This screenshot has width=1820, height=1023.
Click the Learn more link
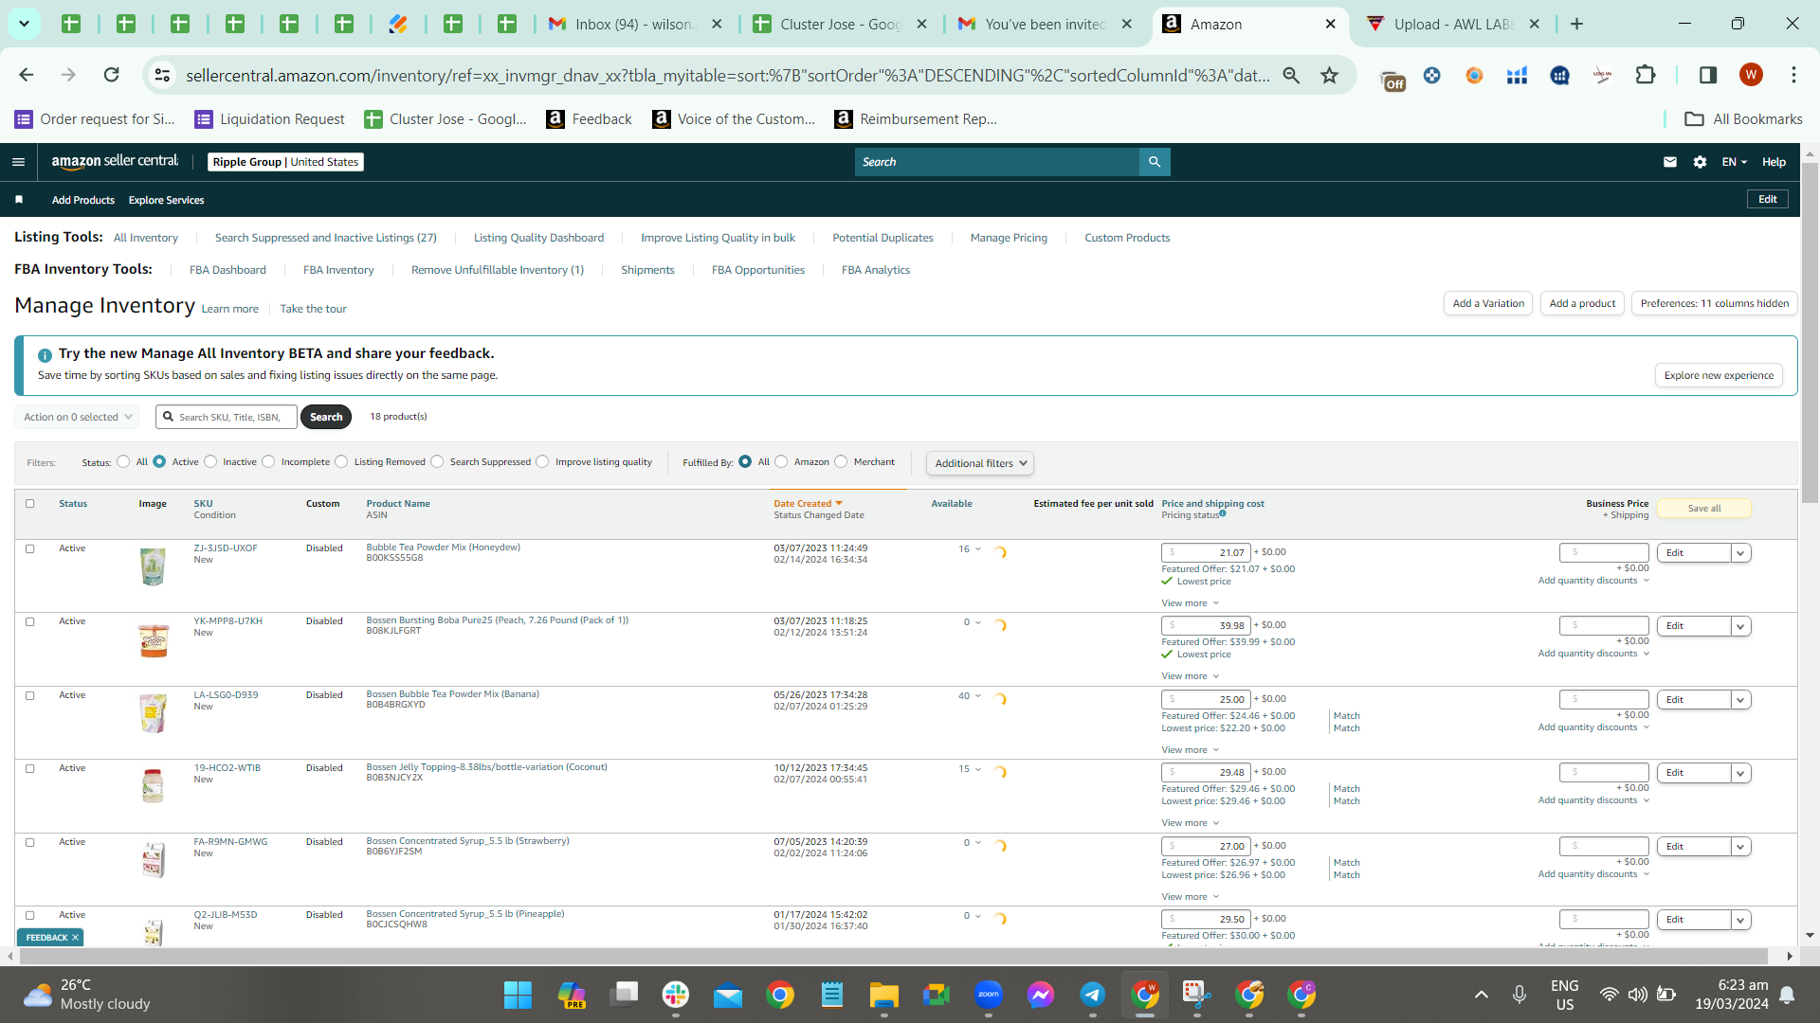tap(229, 309)
